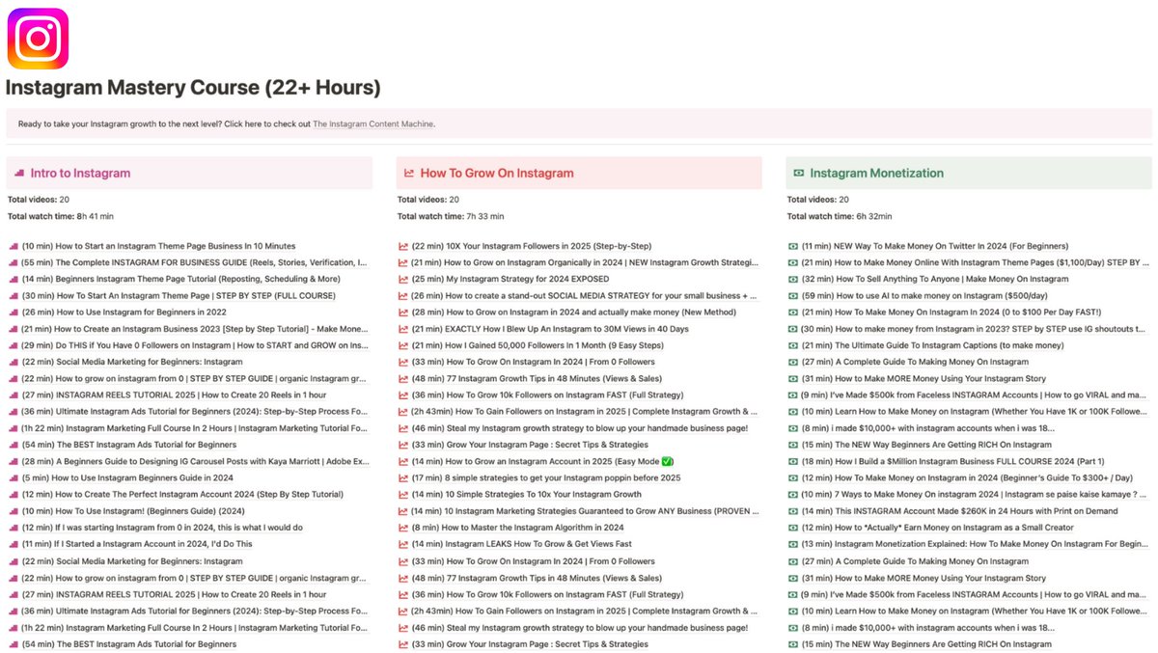Open 'If I was starting Instagram from 0 in 2024' link

pyautogui.click(x=162, y=528)
